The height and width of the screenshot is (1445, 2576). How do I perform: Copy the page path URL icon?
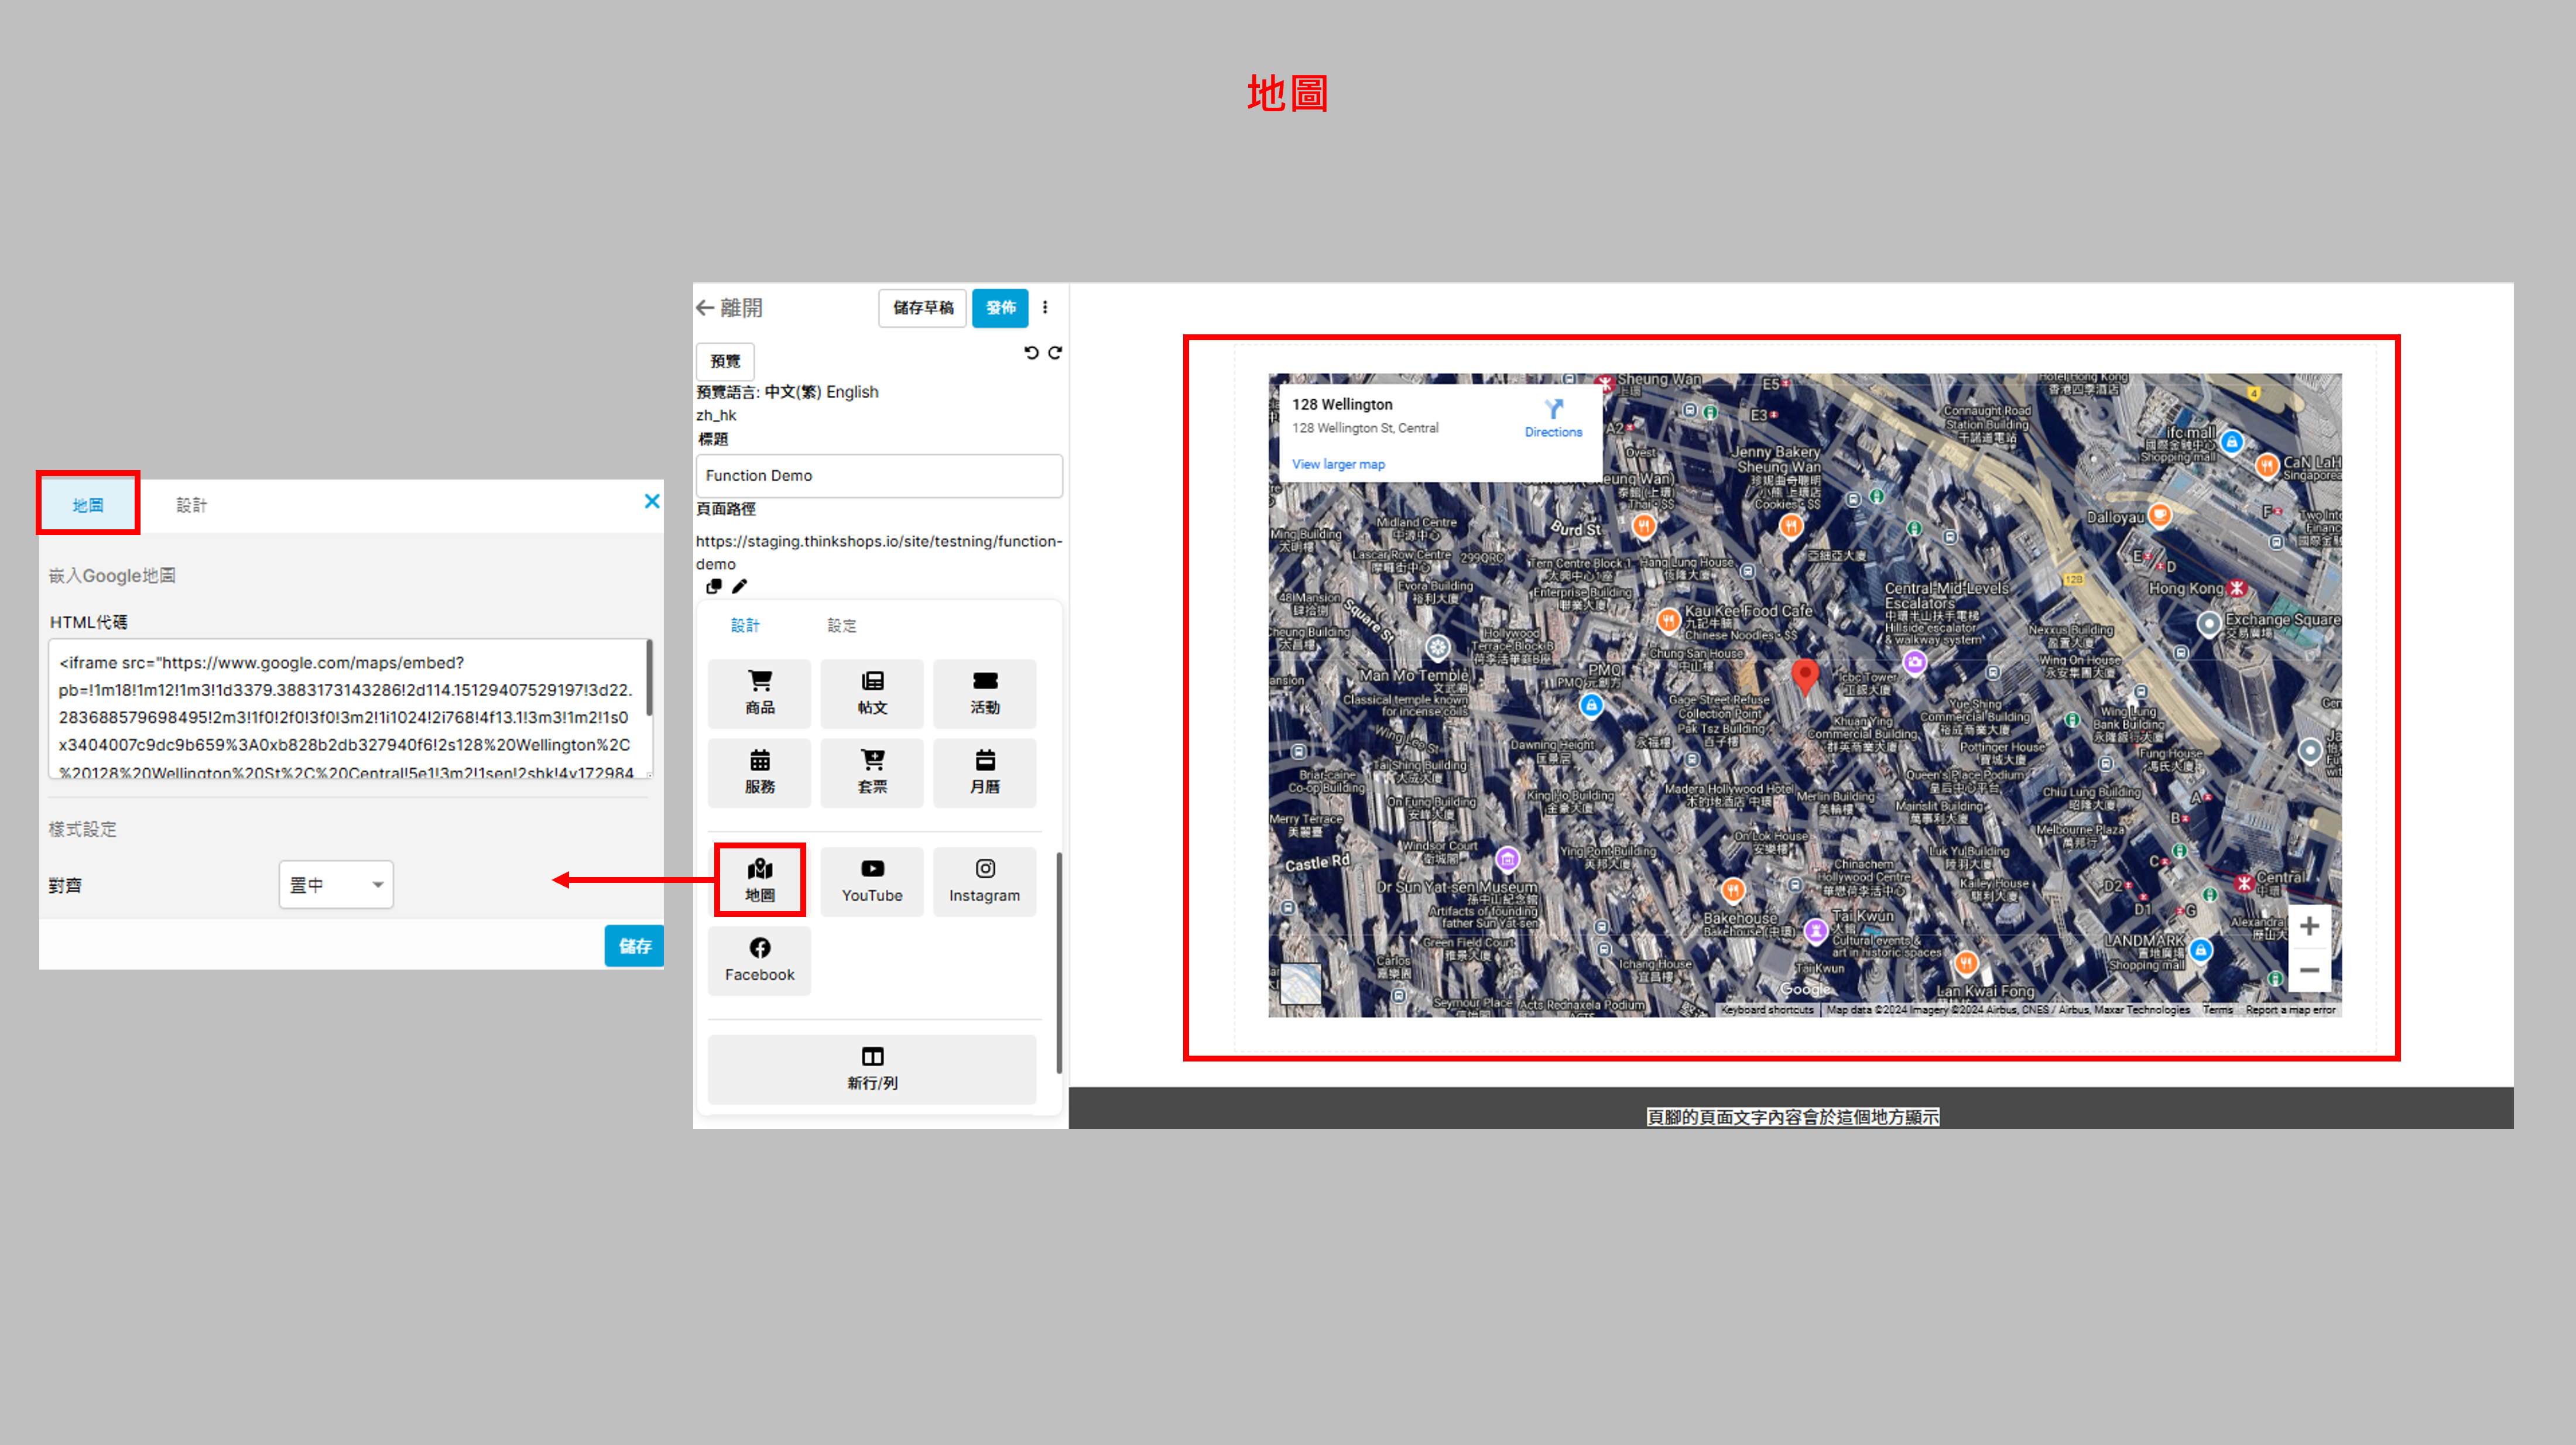713,587
